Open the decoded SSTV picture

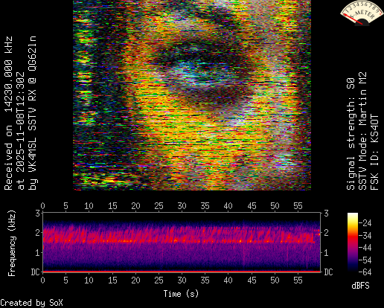click(x=192, y=95)
